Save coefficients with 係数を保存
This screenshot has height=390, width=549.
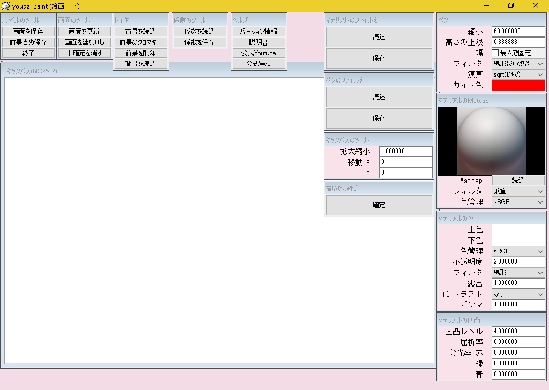coord(199,42)
